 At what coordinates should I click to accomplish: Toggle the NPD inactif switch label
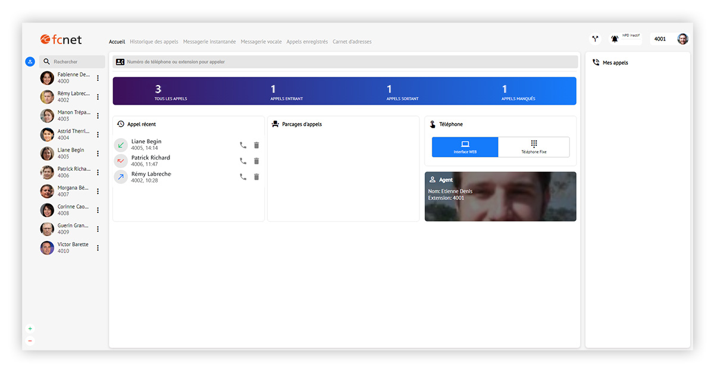[631, 36]
